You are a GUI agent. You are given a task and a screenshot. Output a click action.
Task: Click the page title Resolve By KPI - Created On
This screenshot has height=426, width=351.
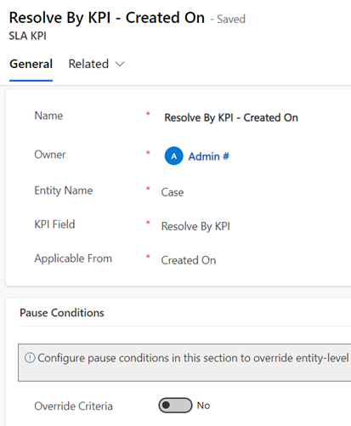pyautogui.click(x=107, y=18)
